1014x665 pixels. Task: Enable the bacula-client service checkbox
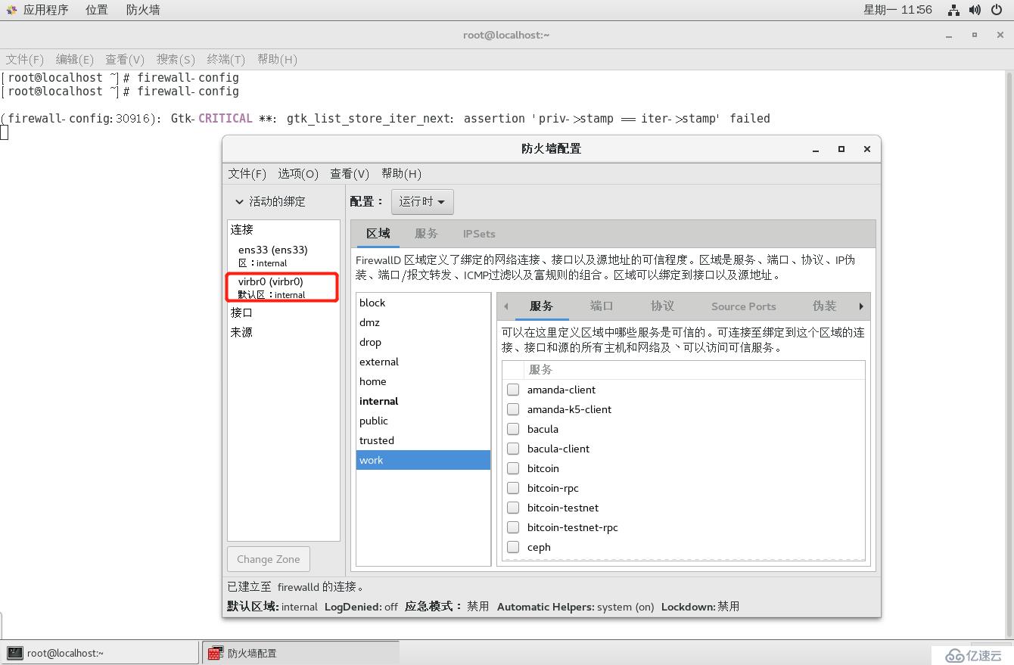[x=513, y=449]
